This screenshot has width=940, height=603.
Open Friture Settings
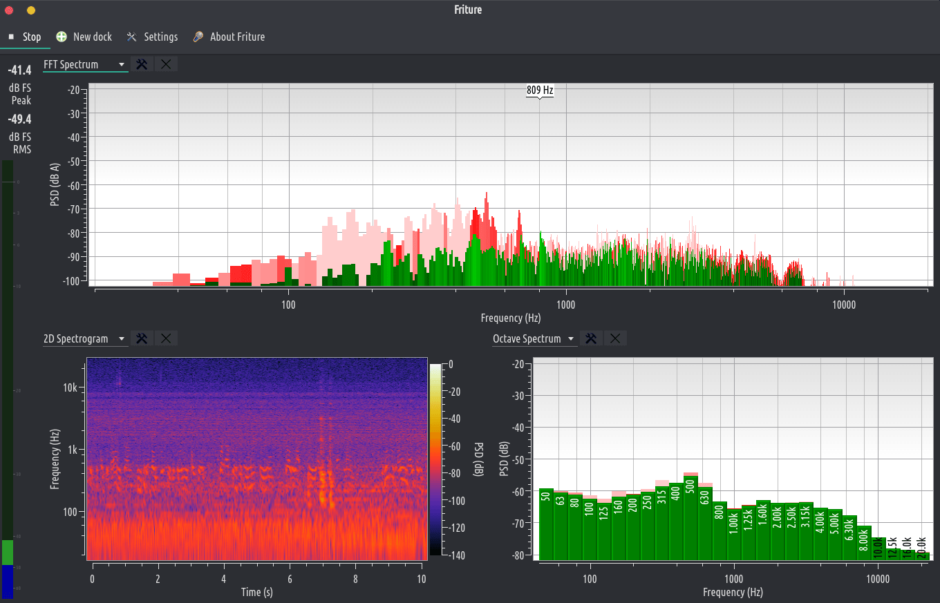[x=152, y=37]
